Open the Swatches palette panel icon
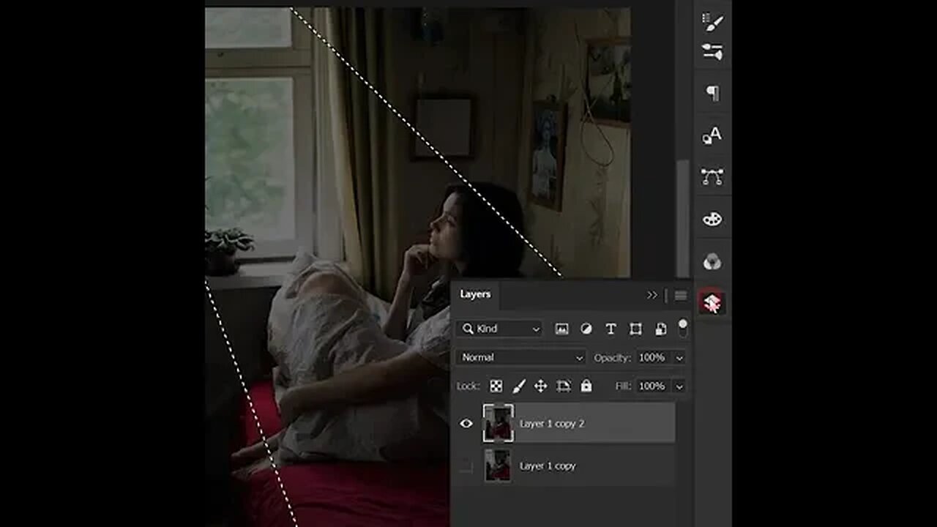This screenshot has height=527, width=937. click(712, 219)
